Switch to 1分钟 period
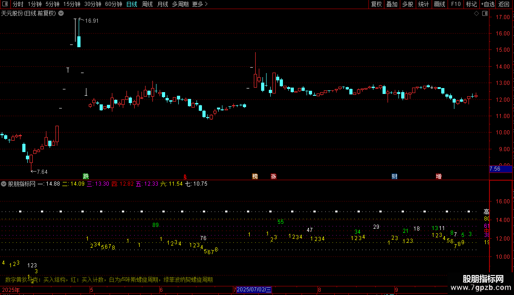 [x=35, y=4]
